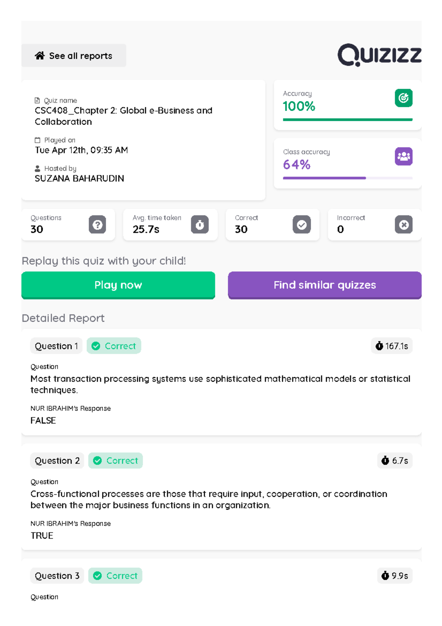
Task: Click the home icon beside See all reports
Action: pyautogui.click(x=41, y=55)
